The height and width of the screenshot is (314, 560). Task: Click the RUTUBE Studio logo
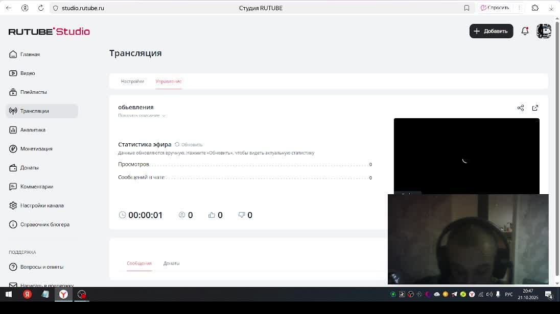pyautogui.click(x=49, y=32)
